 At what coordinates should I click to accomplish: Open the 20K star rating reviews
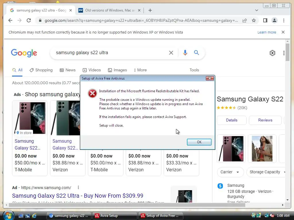[x=232, y=108]
